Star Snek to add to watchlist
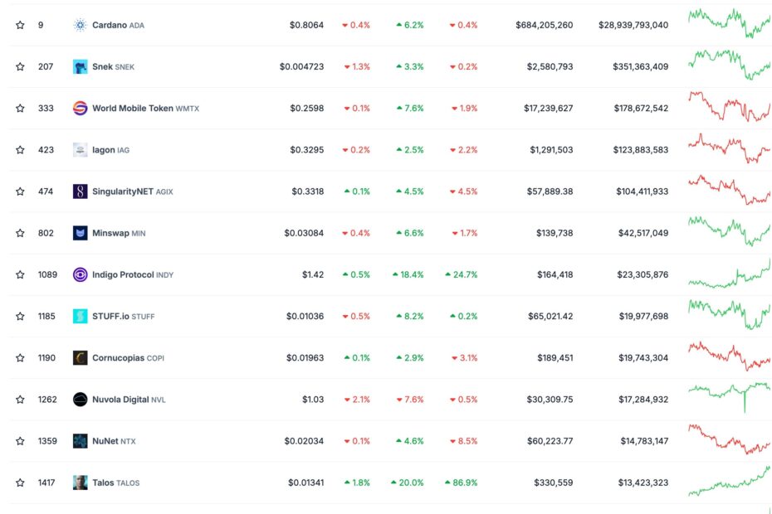The image size is (772, 514). pos(20,66)
